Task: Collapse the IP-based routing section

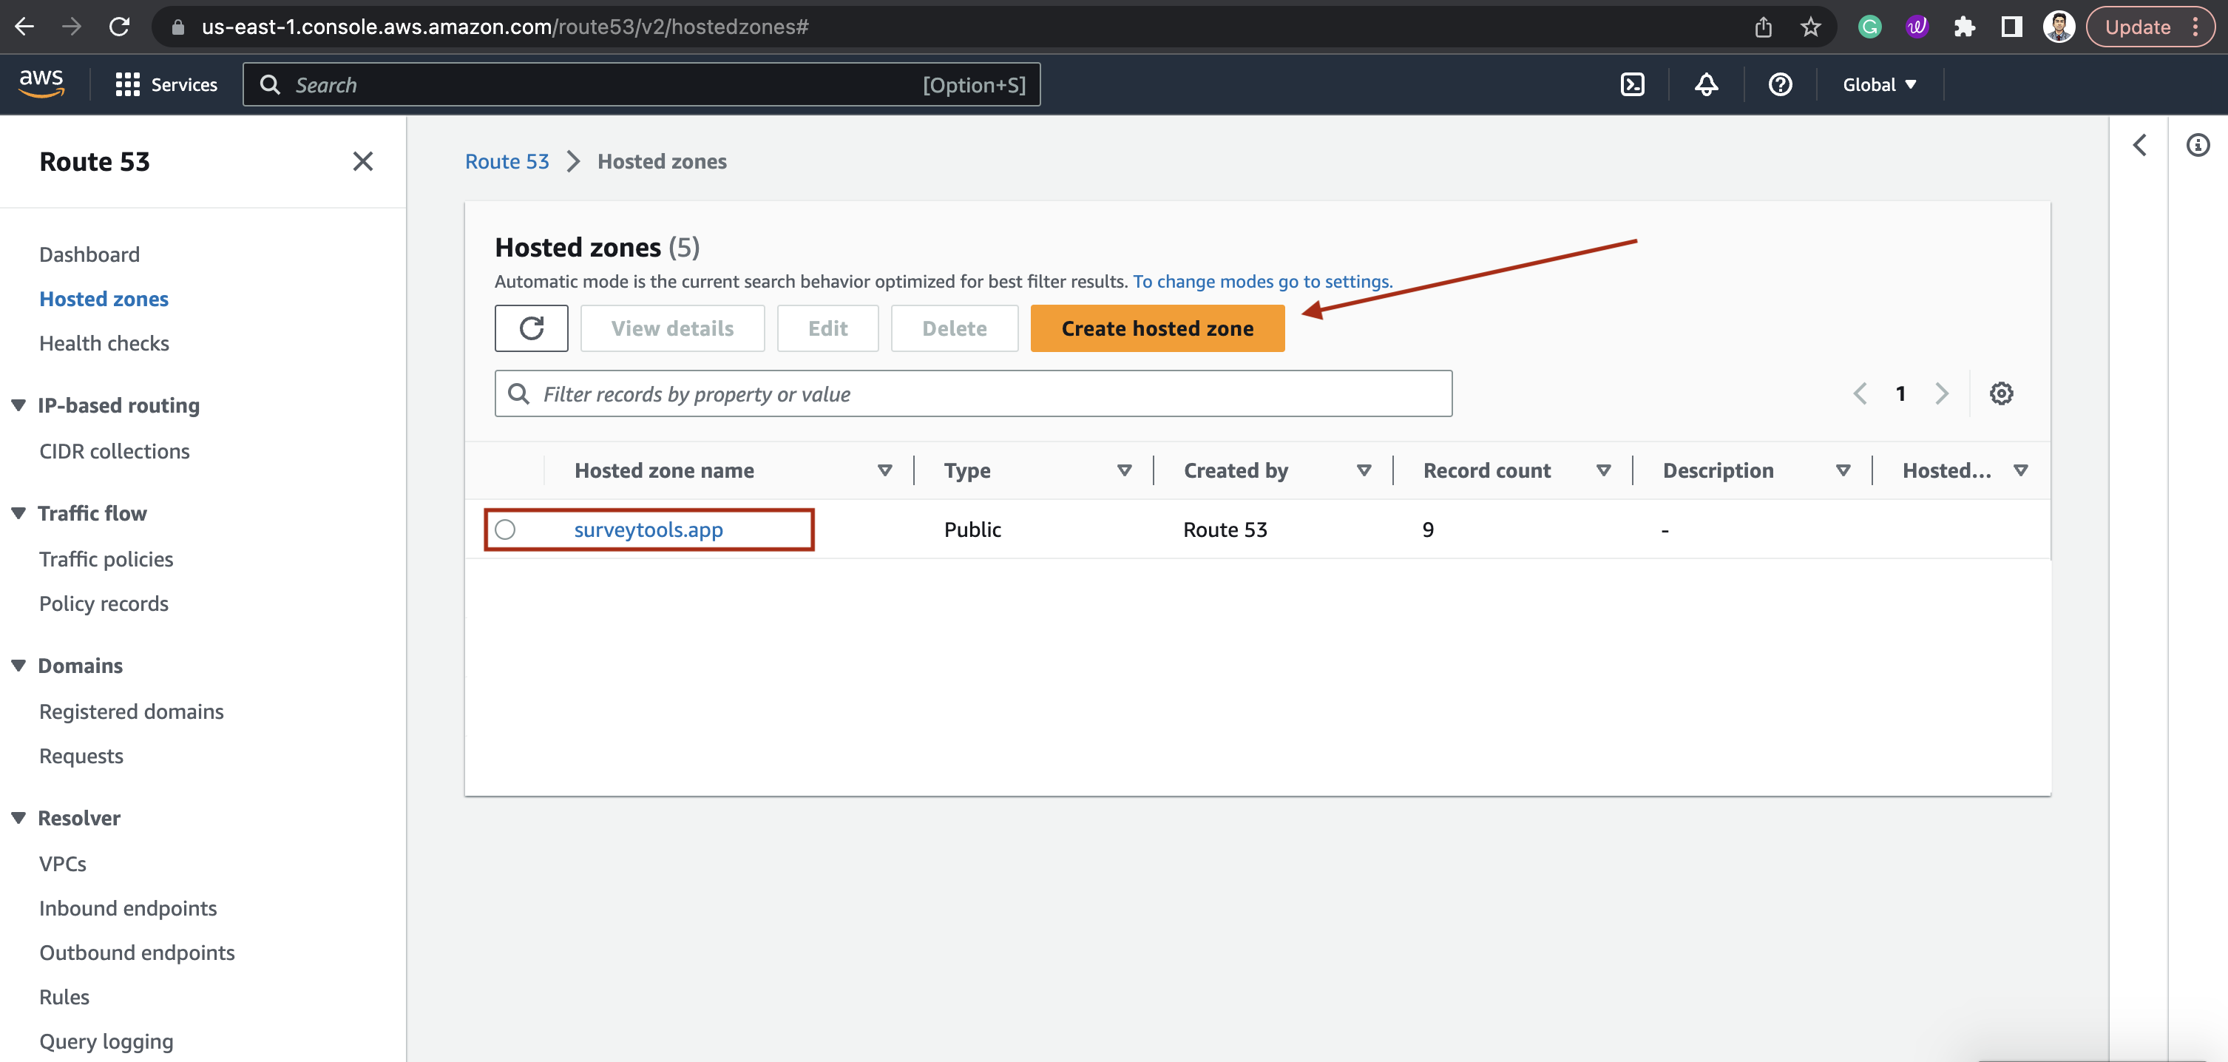Action: (18, 405)
